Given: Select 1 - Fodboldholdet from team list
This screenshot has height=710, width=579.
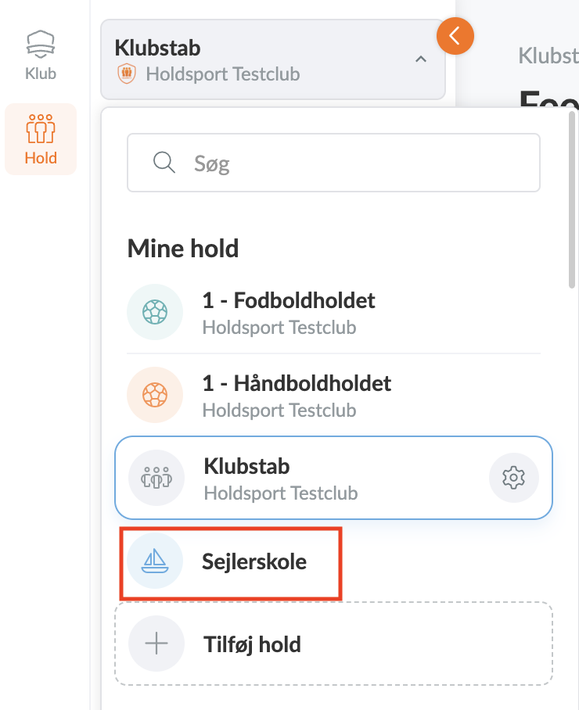Looking at the screenshot, I should [289, 311].
